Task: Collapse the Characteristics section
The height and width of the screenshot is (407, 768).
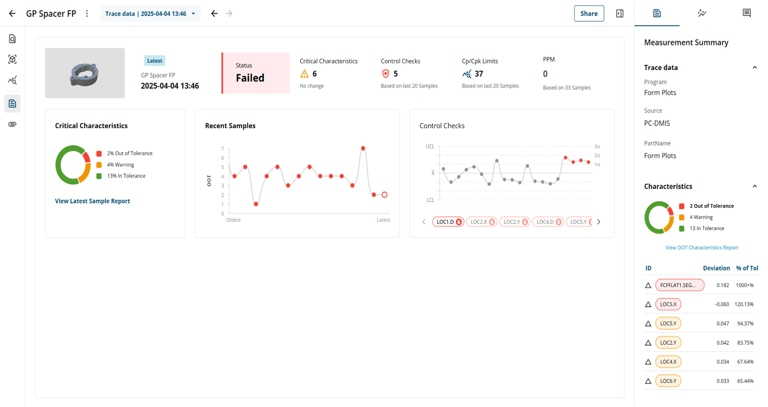Action: (754, 186)
